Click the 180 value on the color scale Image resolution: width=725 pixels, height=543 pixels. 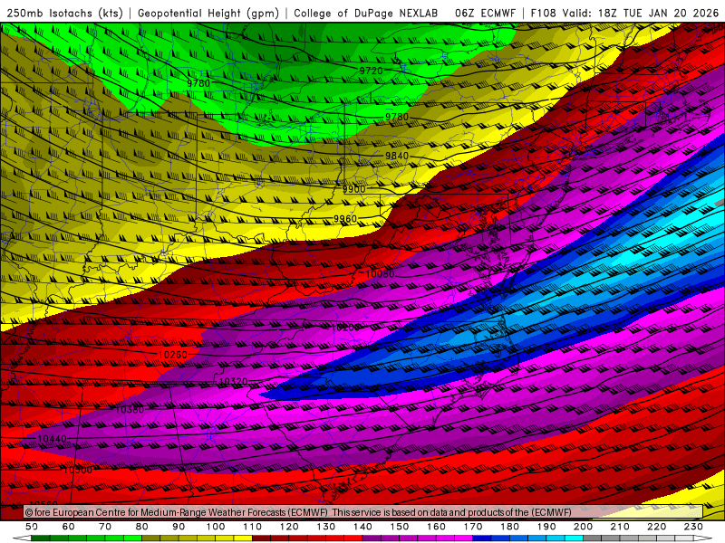tap(509, 527)
